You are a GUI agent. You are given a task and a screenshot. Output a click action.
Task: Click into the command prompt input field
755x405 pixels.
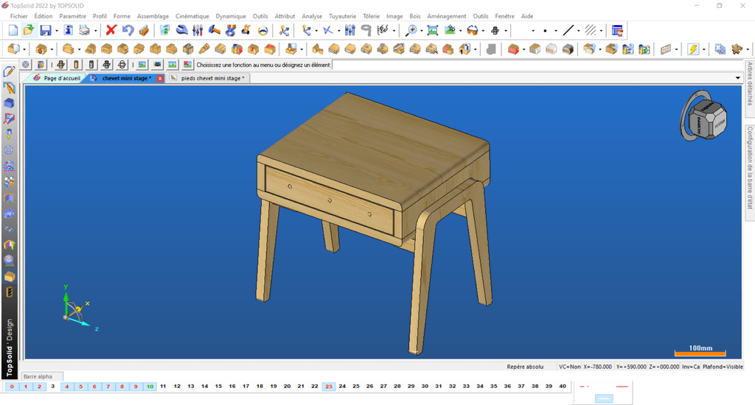tap(537, 65)
